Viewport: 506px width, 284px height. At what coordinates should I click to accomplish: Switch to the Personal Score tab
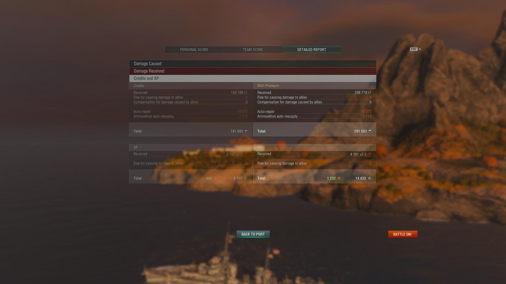click(194, 50)
